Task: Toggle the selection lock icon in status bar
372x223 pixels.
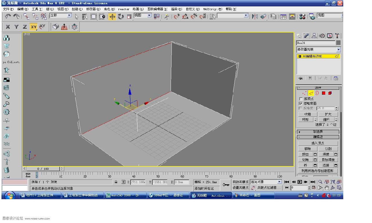Action: [116, 182]
